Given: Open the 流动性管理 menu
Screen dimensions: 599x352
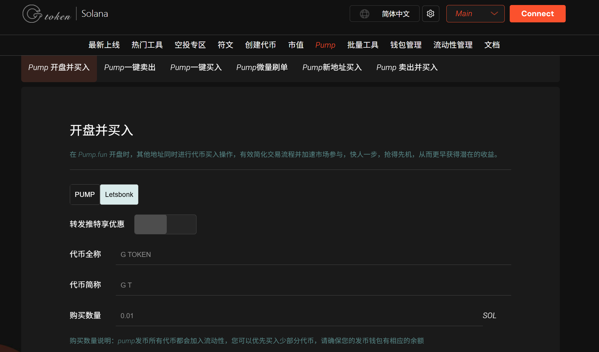Looking at the screenshot, I should tap(453, 45).
